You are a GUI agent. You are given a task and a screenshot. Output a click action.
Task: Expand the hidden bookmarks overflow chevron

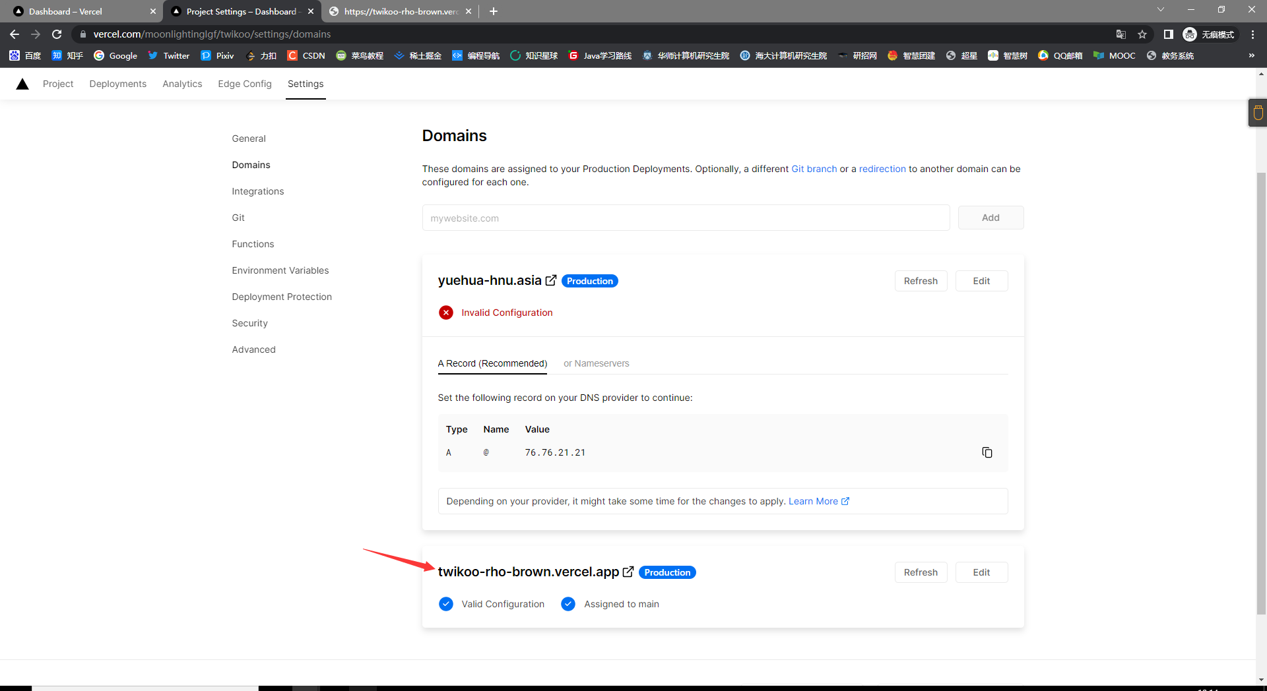pyautogui.click(x=1251, y=55)
